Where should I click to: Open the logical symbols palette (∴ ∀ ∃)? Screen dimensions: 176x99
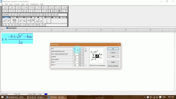pyautogui.click(x=38, y=8)
